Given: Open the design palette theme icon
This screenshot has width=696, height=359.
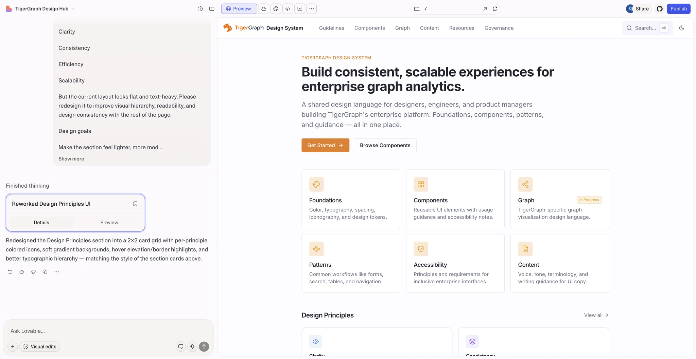Looking at the screenshot, I should 276,9.
